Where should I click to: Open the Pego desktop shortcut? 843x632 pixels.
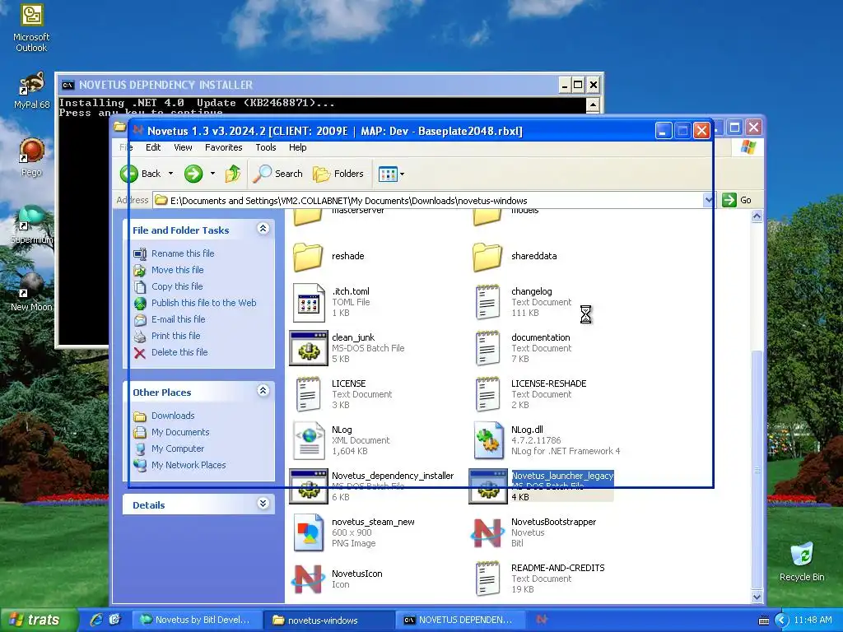click(31, 157)
